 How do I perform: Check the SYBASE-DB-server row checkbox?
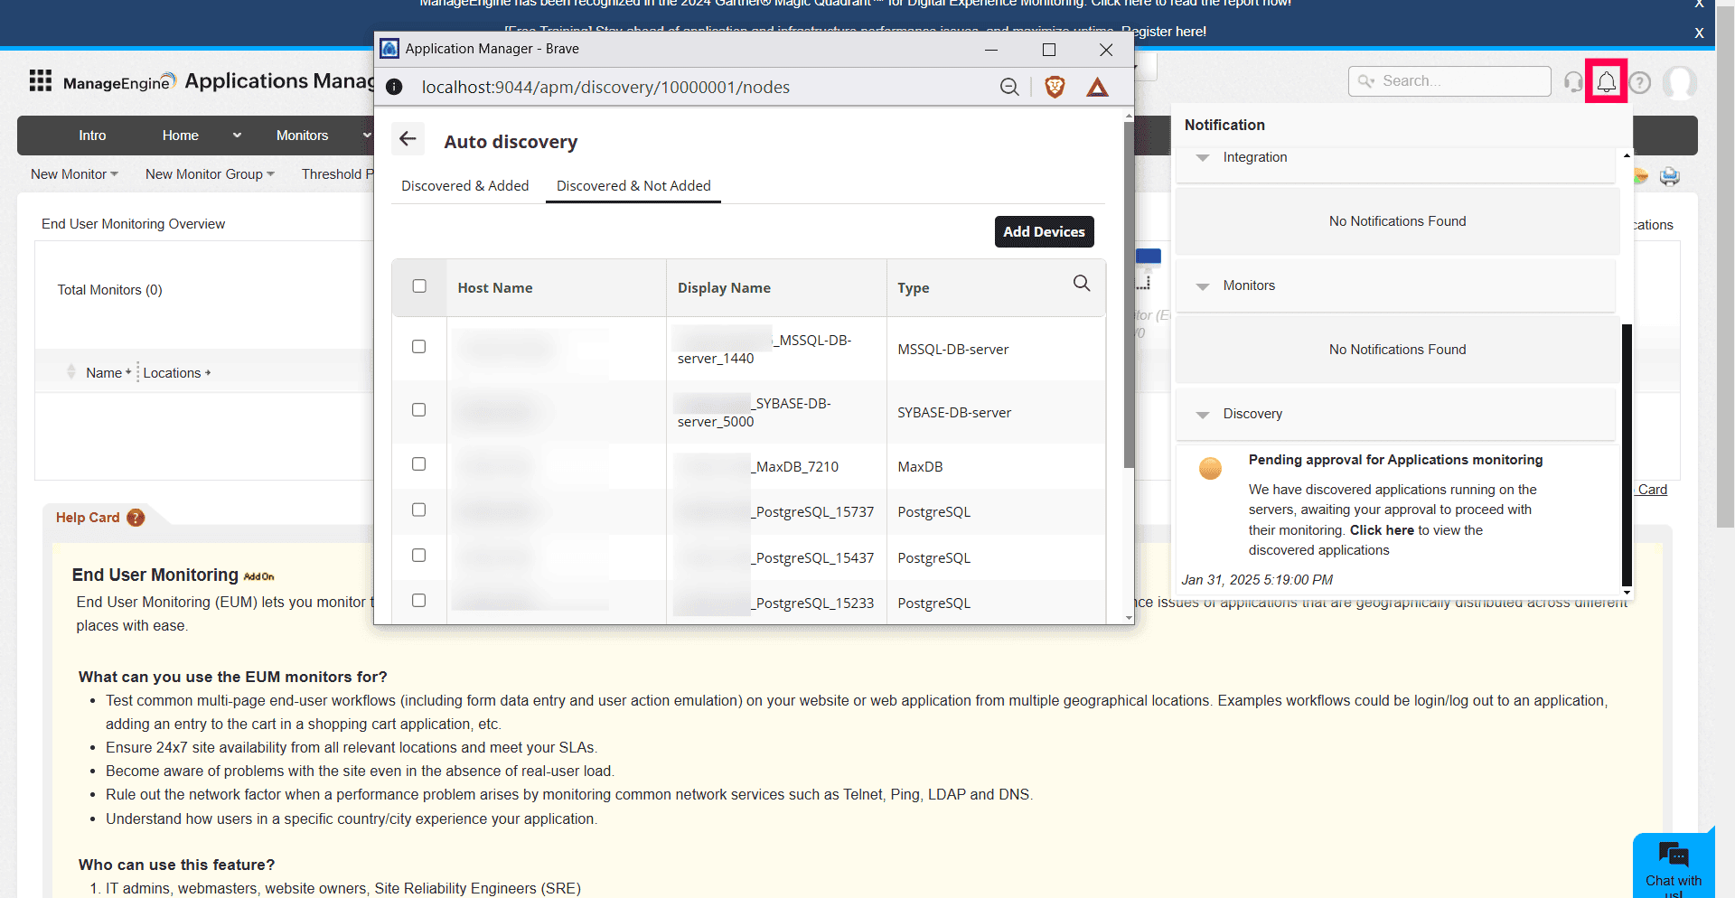[x=418, y=409]
